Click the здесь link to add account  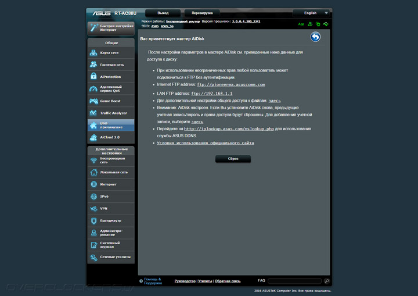pos(197,122)
